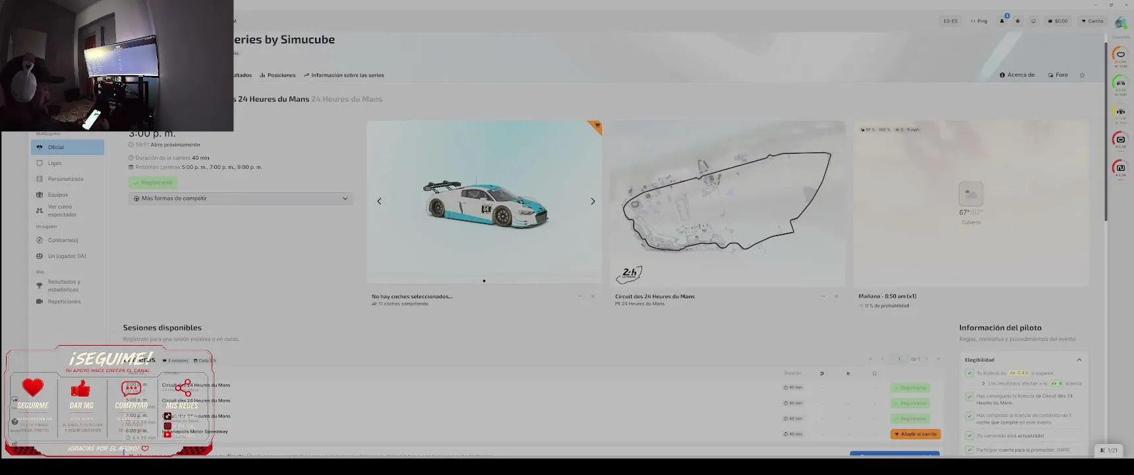Open the car card's ellipsis menu
Screen dimensions: 1134x475
[580, 296]
